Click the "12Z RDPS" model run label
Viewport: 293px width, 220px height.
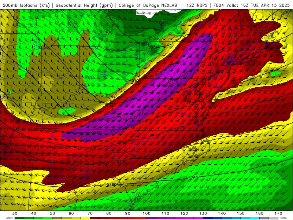pos(197,5)
